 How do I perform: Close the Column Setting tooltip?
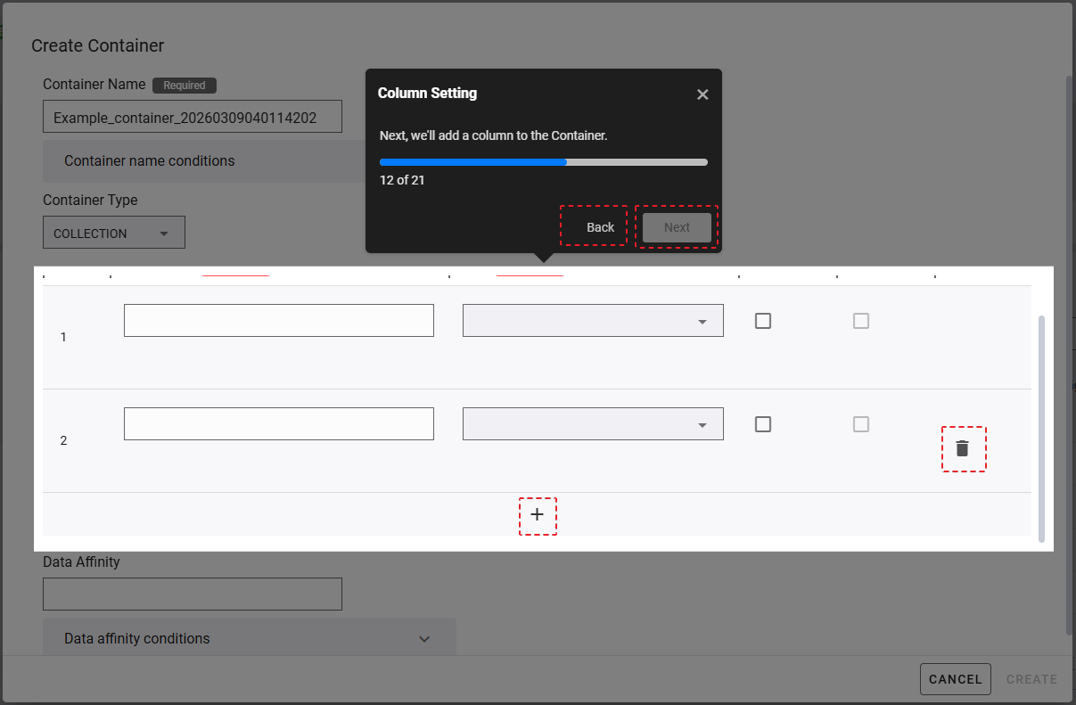pos(702,94)
